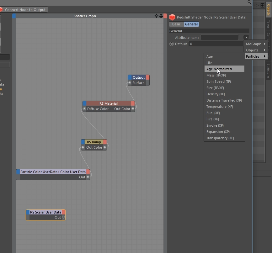Click the Output node blue input square
This screenshot has width=272, height=253.
tap(130, 77)
